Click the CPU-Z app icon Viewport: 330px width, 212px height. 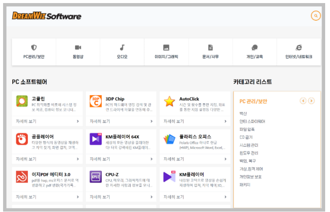point(95,177)
